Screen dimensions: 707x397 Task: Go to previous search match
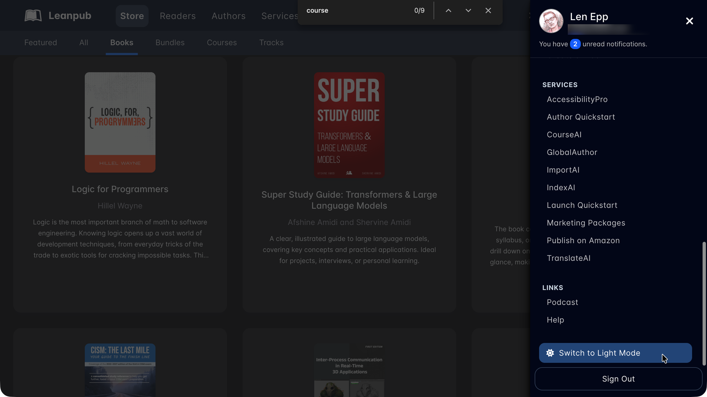pyautogui.click(x=448, y=11)
